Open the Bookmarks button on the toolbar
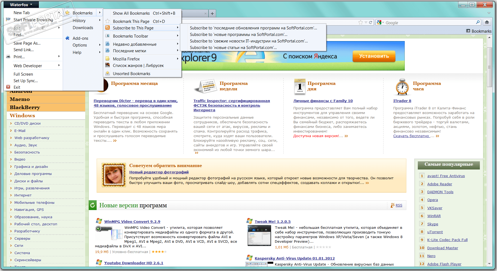The height and width of the screenshot is (271, 497). point(479,31)
